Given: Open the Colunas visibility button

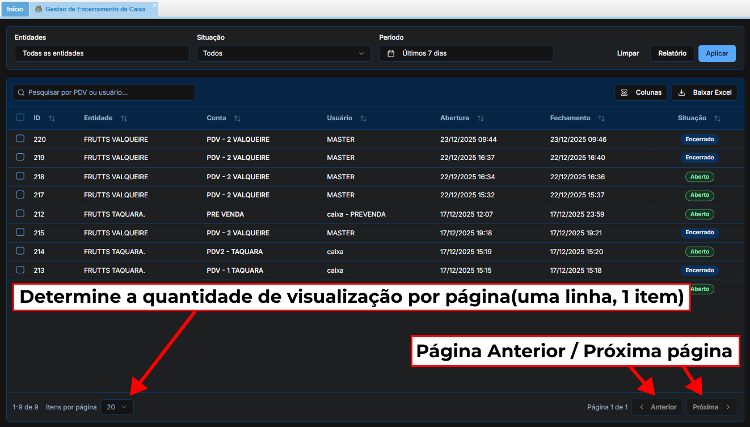Looking at the screenshot, I should pyautogui.click(x=641, y=92).
